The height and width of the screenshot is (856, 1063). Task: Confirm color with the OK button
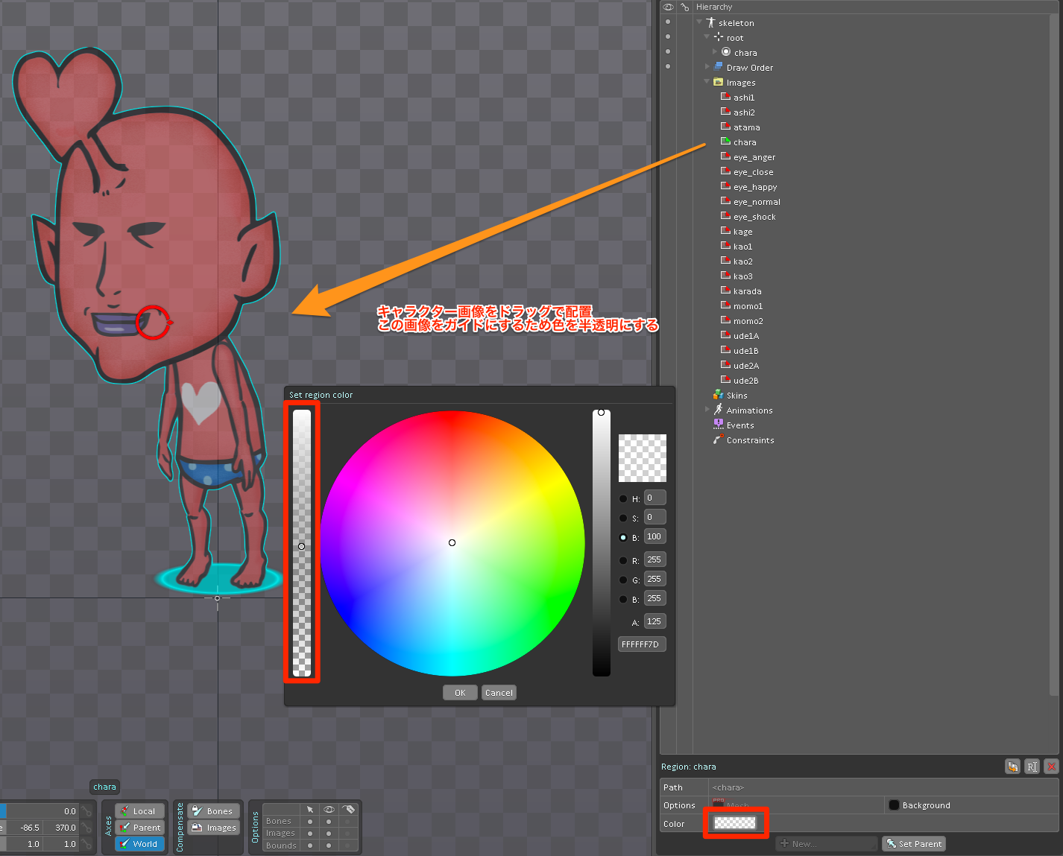pyautogui.click(x=460, y=692)
